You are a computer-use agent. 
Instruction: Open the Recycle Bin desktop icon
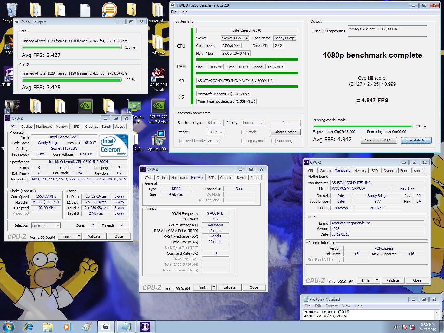(11, 10)
